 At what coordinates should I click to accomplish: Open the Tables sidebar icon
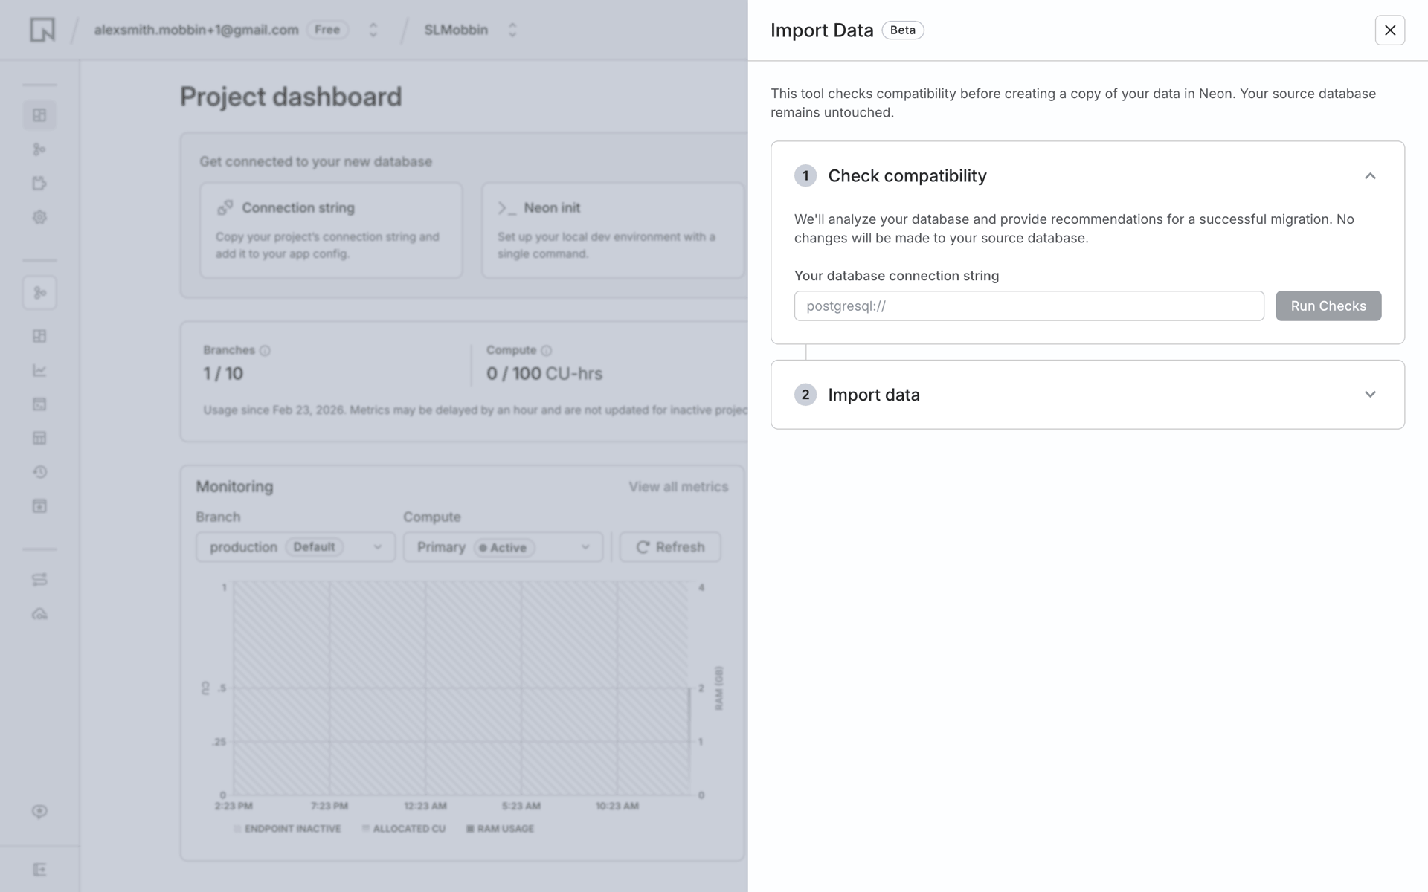[x=39, y=439]
